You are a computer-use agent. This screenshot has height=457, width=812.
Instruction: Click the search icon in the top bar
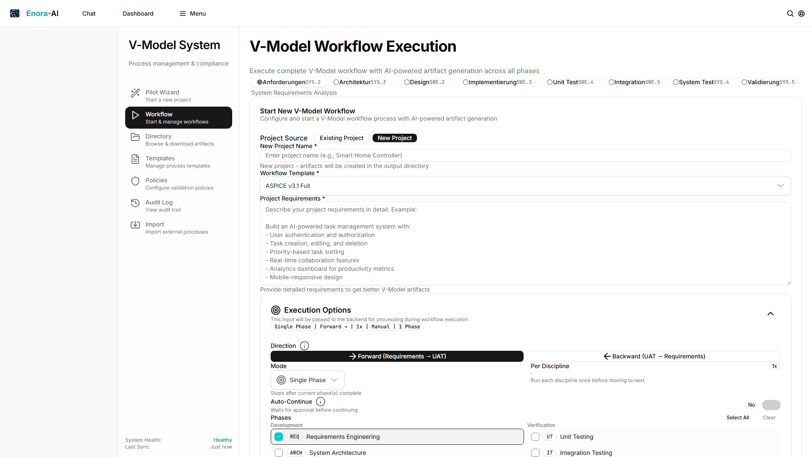pos(791,13)
